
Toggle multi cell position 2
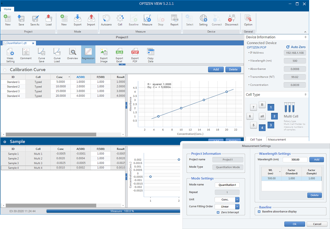pos(274,116)
